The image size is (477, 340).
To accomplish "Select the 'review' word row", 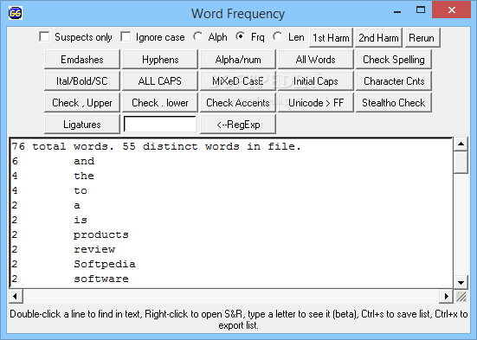I will click(231, 249).
